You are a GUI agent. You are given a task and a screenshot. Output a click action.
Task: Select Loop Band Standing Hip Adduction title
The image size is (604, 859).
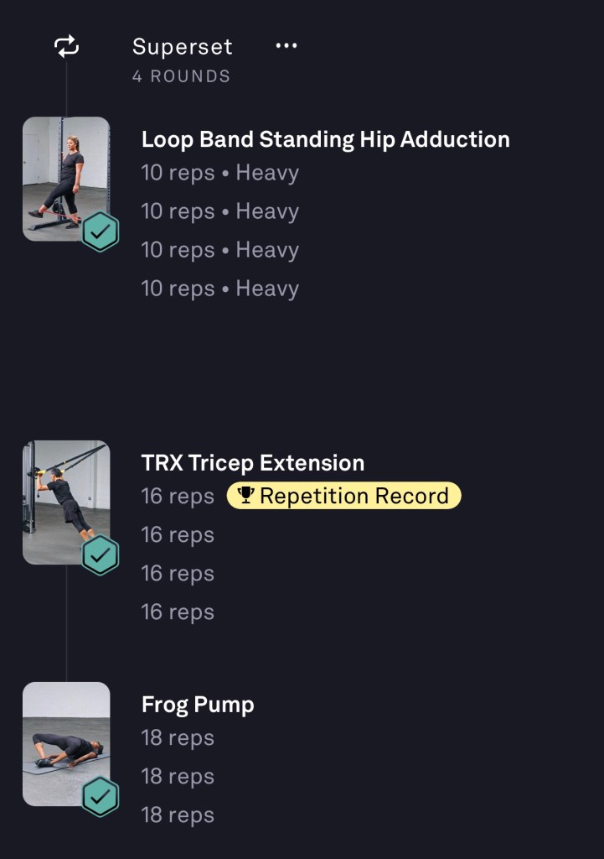point(325,139)
